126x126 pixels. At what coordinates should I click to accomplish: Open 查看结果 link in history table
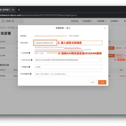pyautogui.click(x=123, y=76)
